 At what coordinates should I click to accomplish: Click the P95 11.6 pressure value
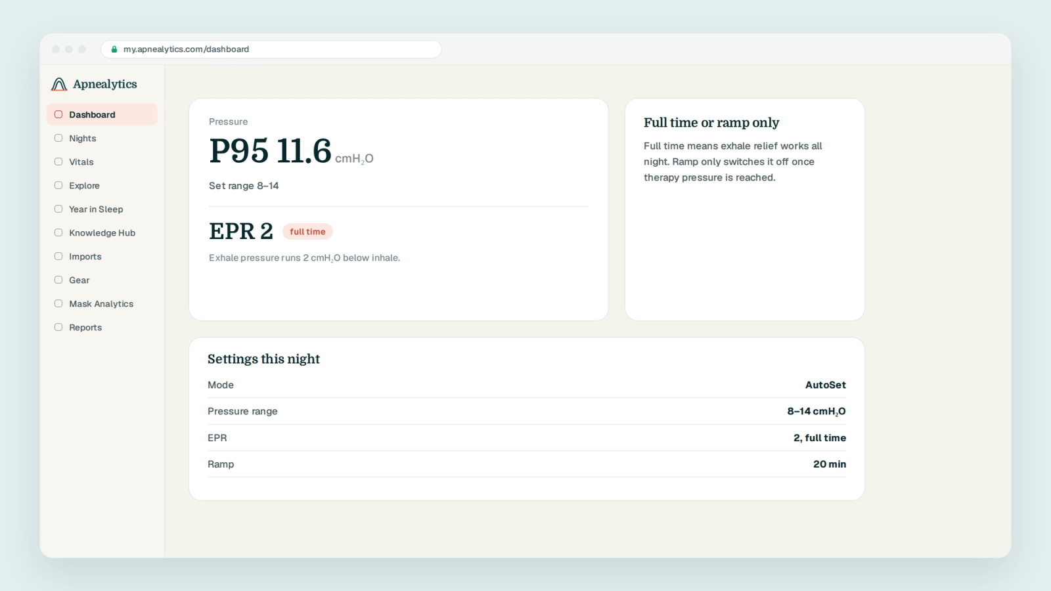tap(270, 151)
